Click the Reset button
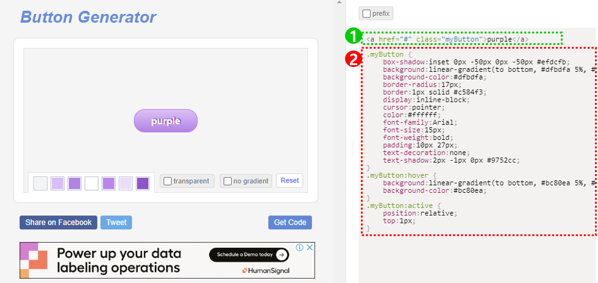598x283 pixels. (x=290, y=181)
